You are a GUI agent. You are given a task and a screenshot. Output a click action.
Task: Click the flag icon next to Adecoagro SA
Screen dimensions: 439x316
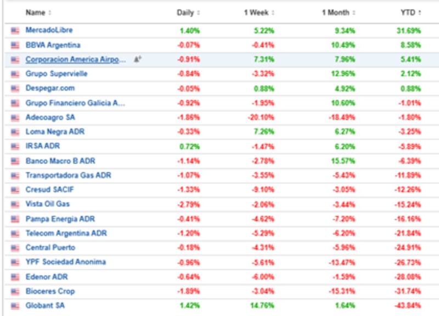[15, 117]
